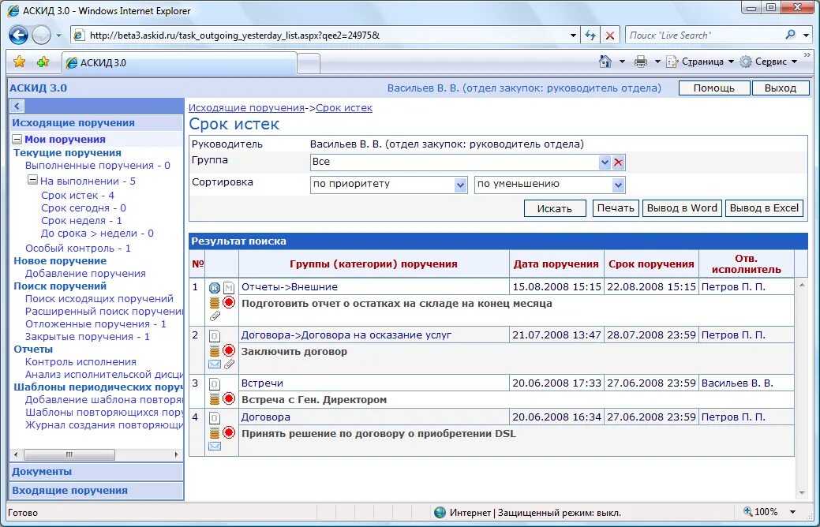The image size is (820, 527).
Task: Open the Встречи task link
Action: (262, 383)
